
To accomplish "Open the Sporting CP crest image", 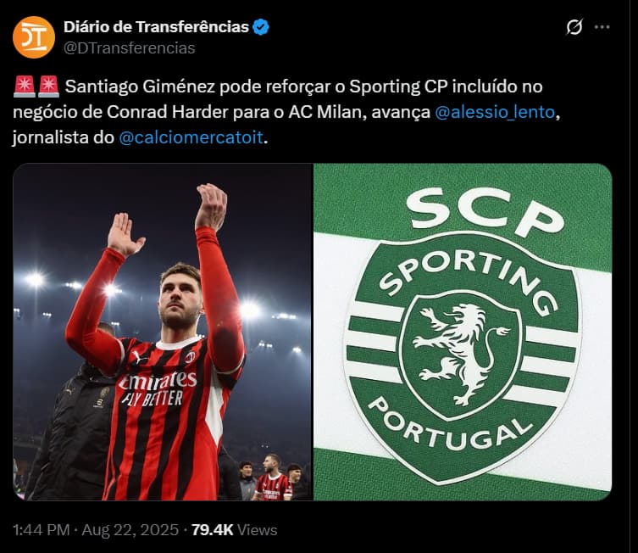I will point(463,332).
